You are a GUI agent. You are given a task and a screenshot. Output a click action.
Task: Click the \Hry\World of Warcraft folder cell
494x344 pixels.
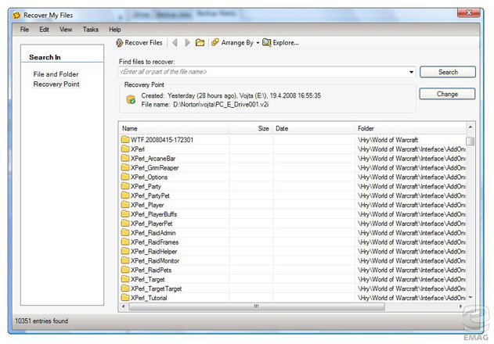pos(388,140)
